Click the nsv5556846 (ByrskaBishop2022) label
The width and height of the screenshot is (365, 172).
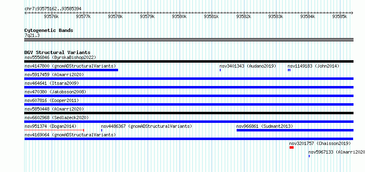[60, 57]
